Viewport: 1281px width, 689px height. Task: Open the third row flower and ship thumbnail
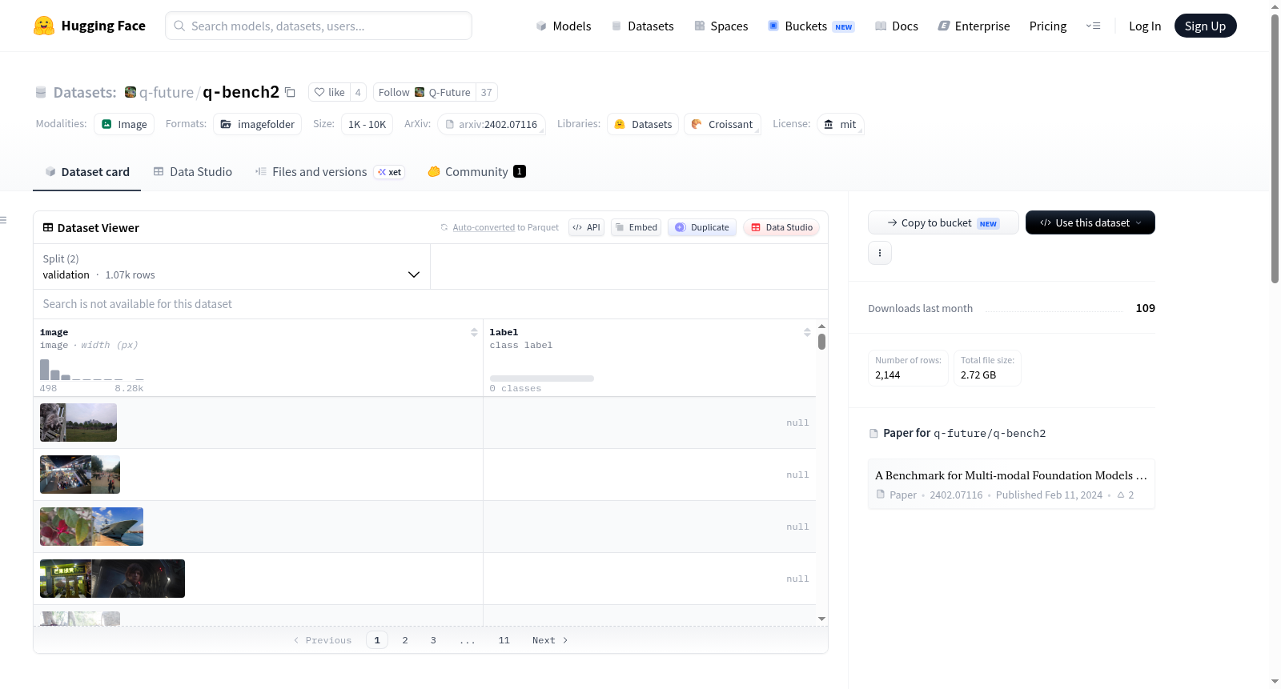pos(91,527)
